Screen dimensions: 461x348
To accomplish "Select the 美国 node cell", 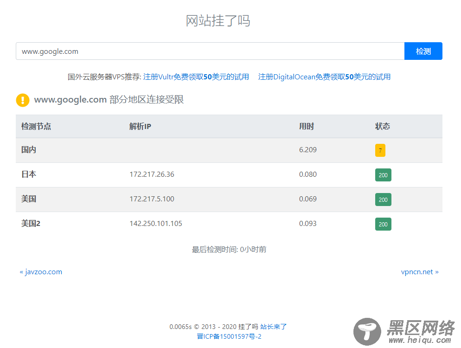I will click(29, 199).
